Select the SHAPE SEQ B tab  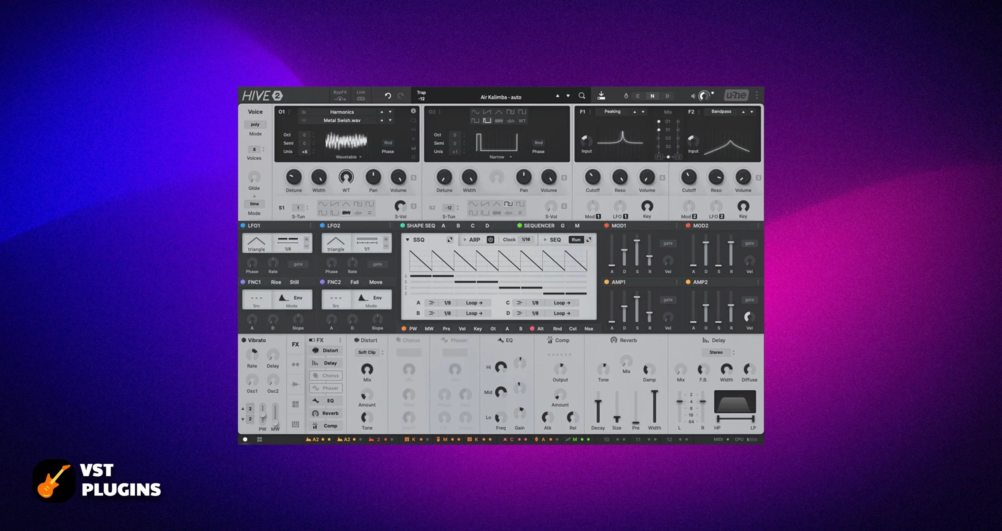click(458, 226)
